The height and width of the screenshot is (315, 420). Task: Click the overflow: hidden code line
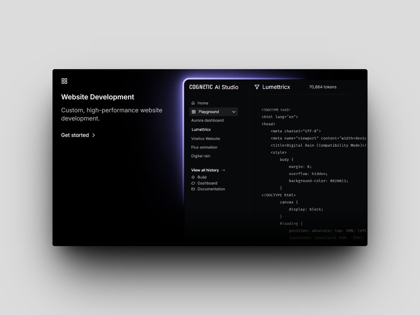coord(308,174)
